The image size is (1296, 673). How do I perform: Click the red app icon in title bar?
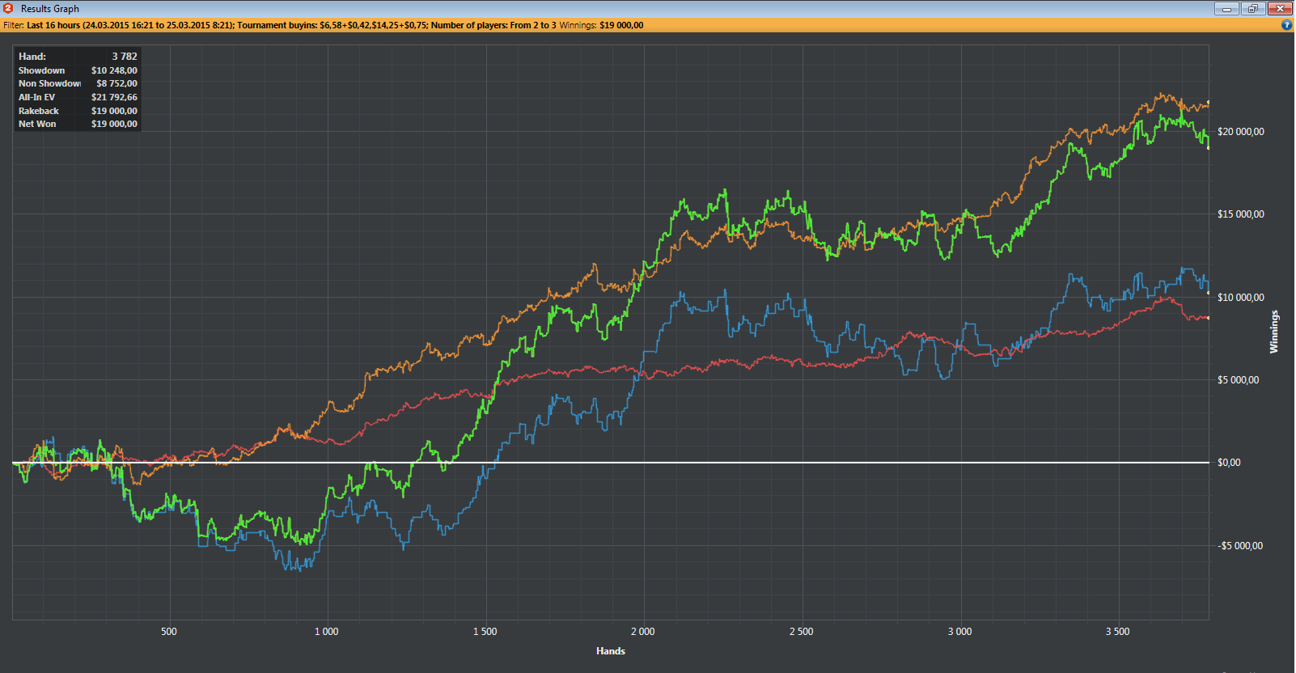click(8, 8)
